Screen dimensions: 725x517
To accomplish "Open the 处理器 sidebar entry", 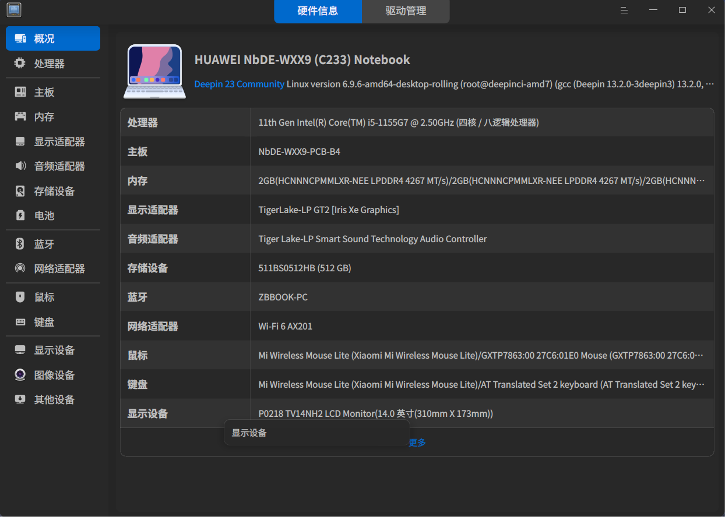I will [x=53, y=63].
